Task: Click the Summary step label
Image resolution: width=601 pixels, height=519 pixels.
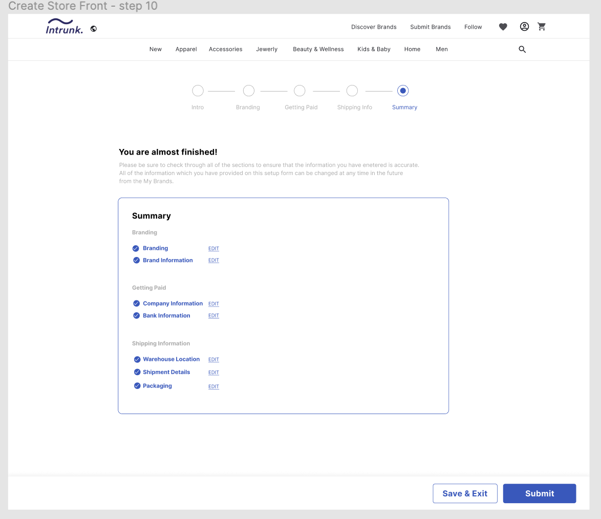Action: (404, 107)
